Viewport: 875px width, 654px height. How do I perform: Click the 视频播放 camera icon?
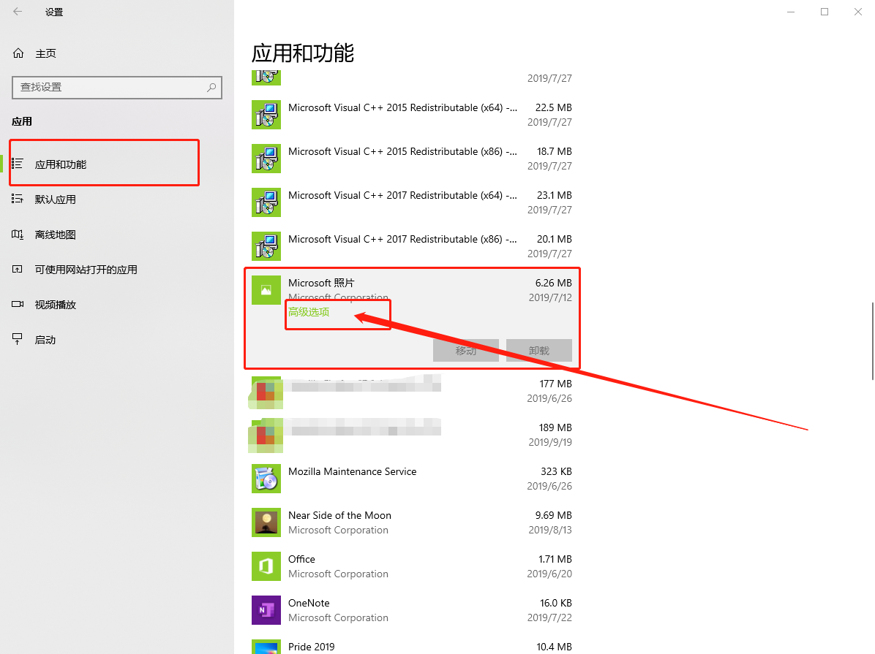18,305
